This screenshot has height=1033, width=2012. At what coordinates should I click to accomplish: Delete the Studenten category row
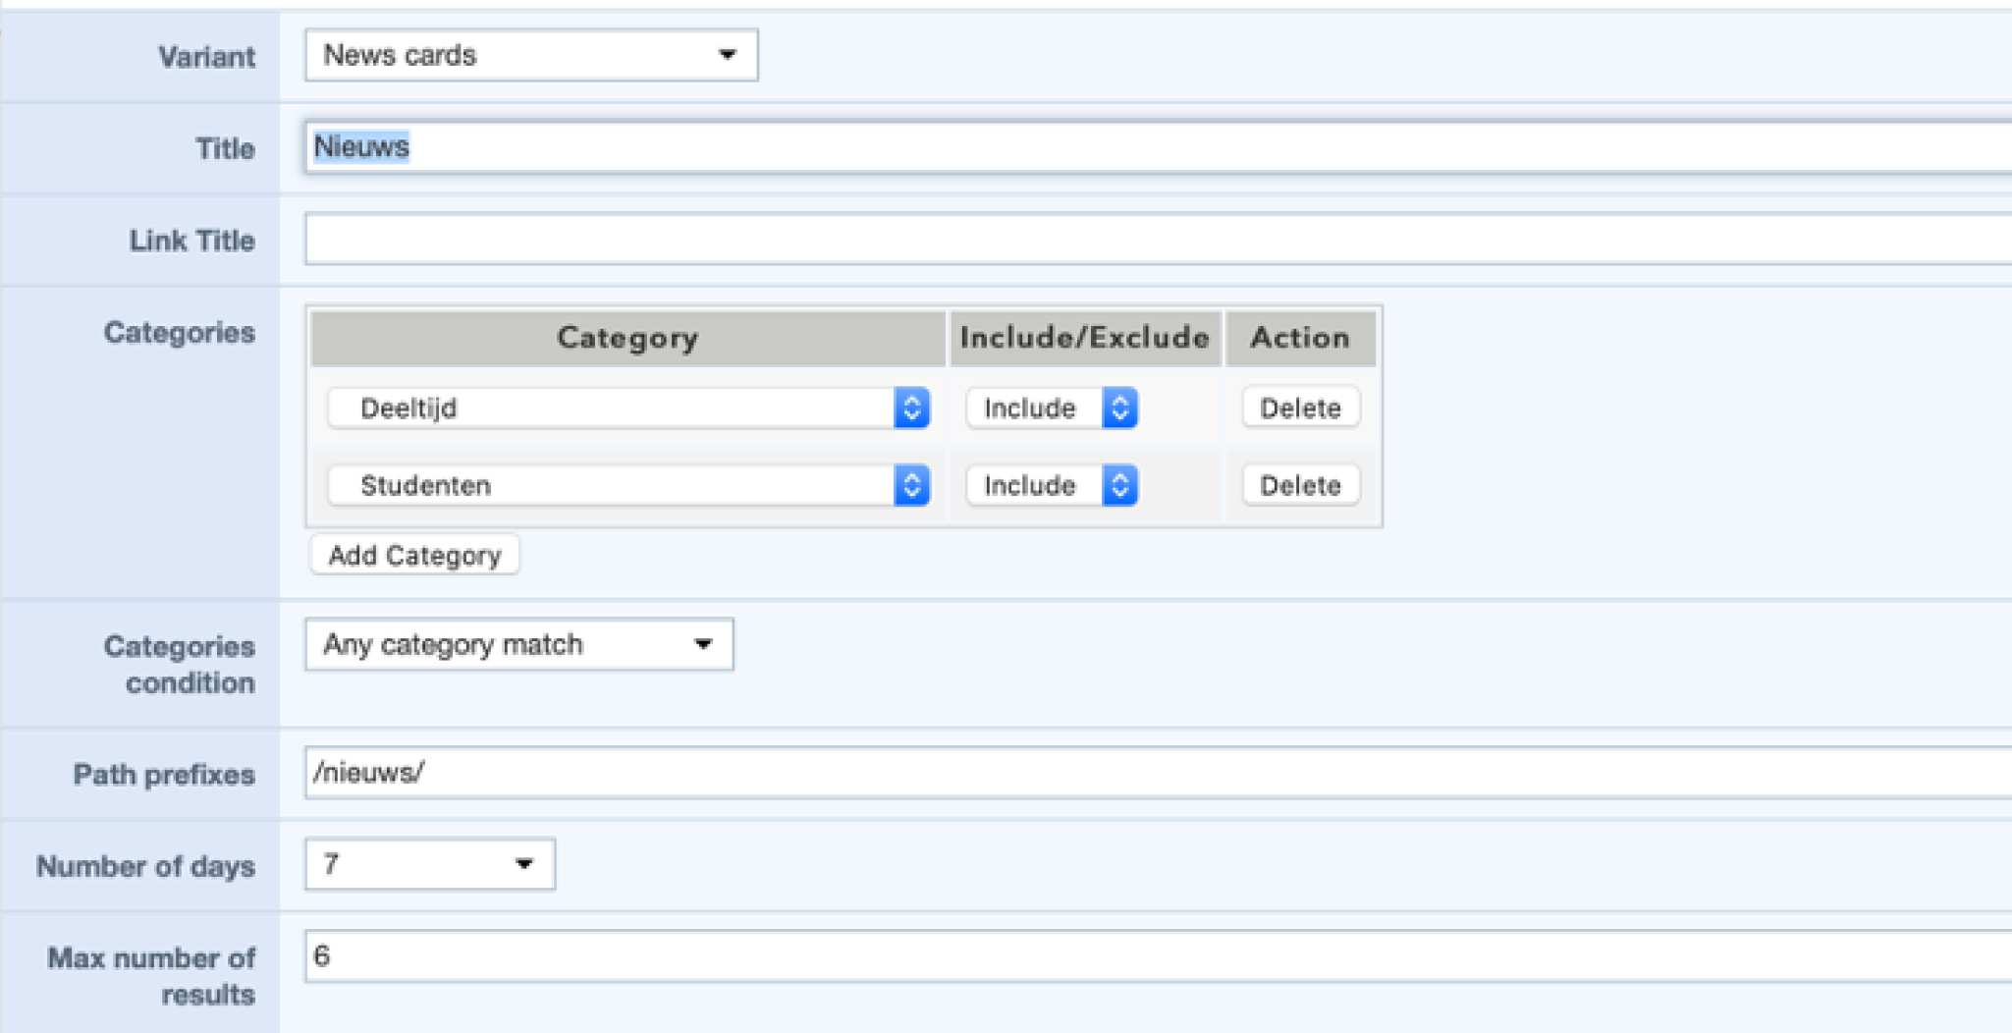1300,485
